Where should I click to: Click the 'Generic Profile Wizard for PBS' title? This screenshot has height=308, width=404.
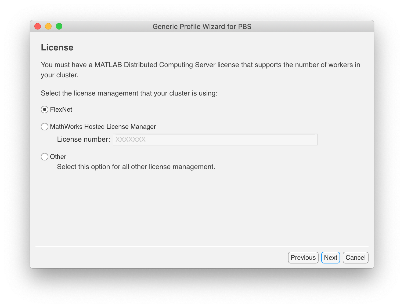(202, 27)
